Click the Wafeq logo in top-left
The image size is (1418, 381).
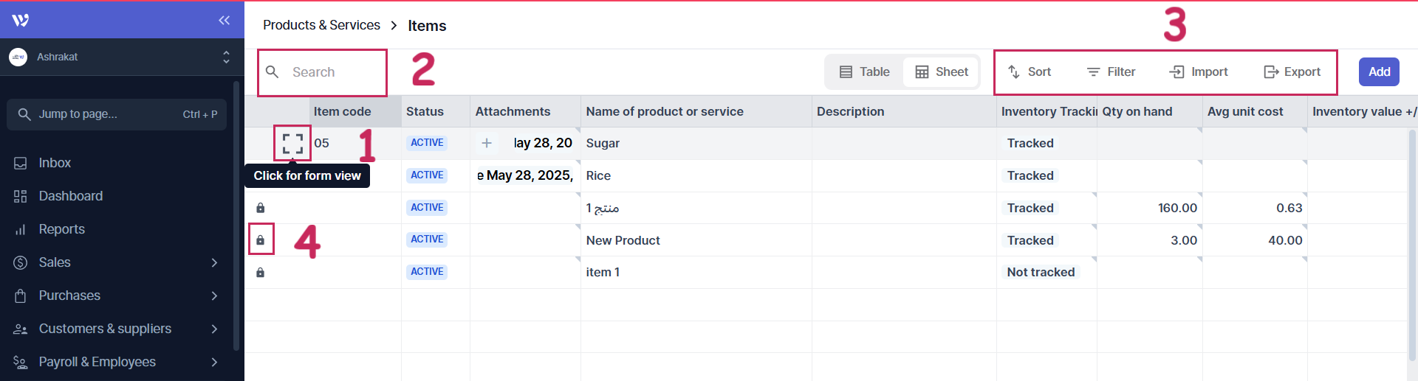coord(21,20)
